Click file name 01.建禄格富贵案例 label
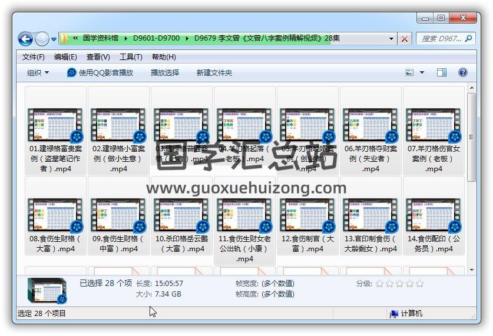Screen dimensions: 493x336 coord(55,158)
